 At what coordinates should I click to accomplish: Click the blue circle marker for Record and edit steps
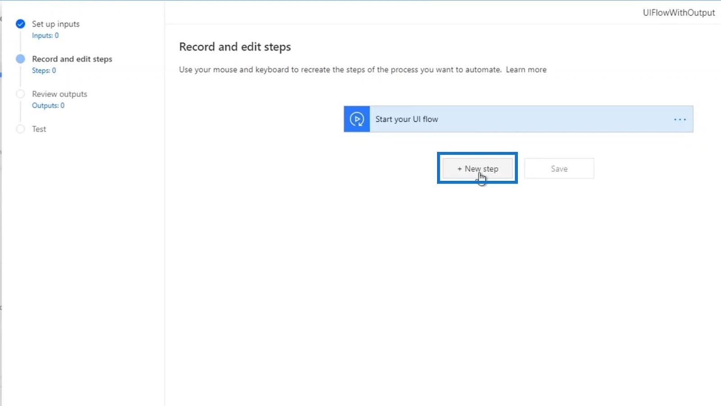point(20,59)
